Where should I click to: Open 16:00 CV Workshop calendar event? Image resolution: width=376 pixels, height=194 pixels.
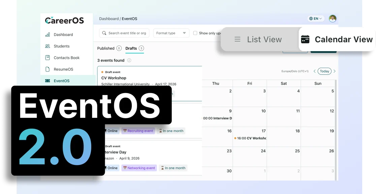pyautogui.click(x=250, y=138)
